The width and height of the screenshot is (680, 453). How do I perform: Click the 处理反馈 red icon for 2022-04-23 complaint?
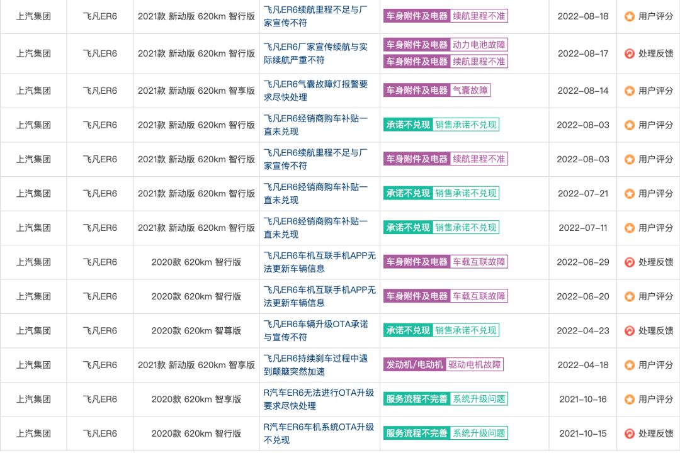click(x=629, y=331)
